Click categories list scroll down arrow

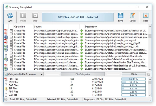(x=150, y=95)
